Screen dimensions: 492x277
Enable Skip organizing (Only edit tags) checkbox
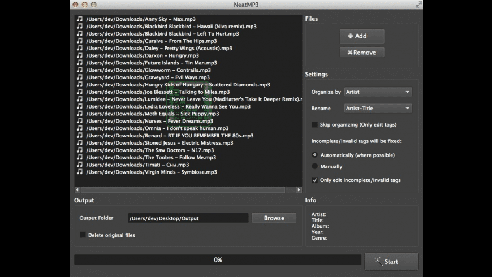click(x=314, y=124)
